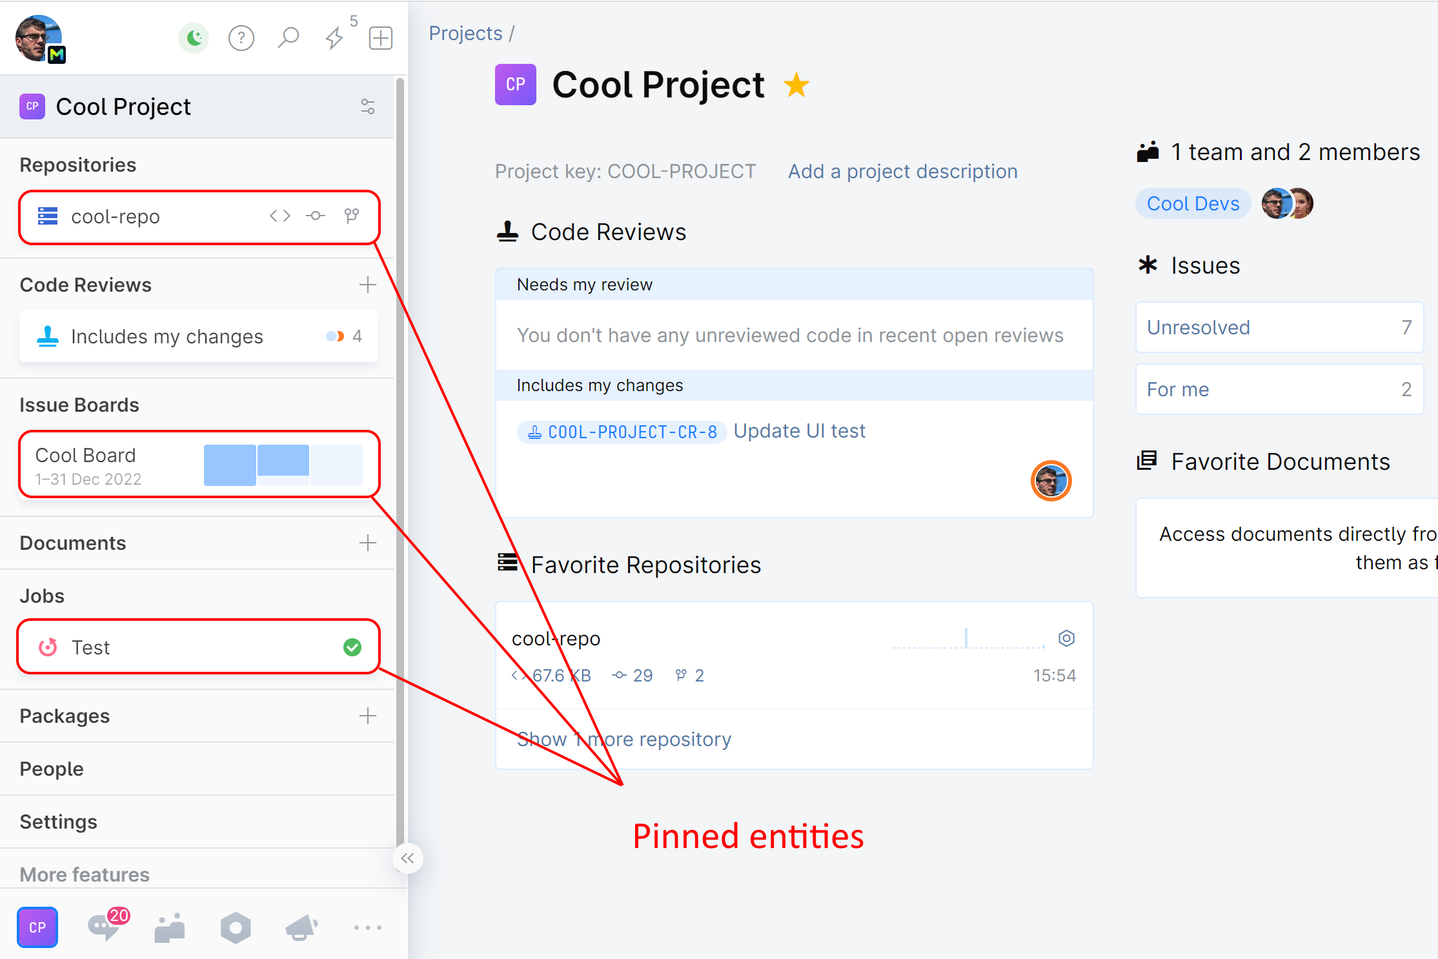Screen dimensions: 1438x959
Task: Click Add a project description link
Action: click(x=902, y=171)
